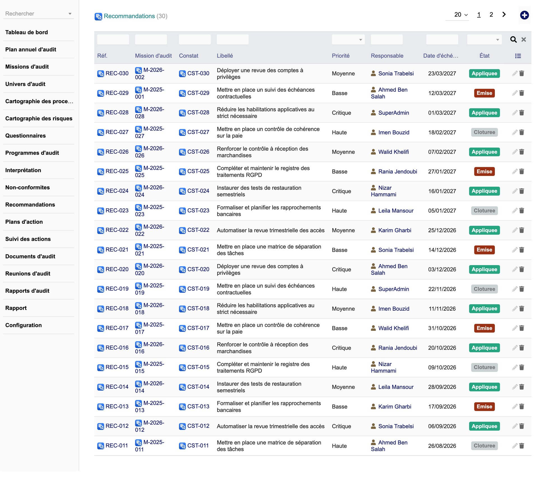Open the CST-029 constat link
This screenshot has width=545, height=486.
198,93
